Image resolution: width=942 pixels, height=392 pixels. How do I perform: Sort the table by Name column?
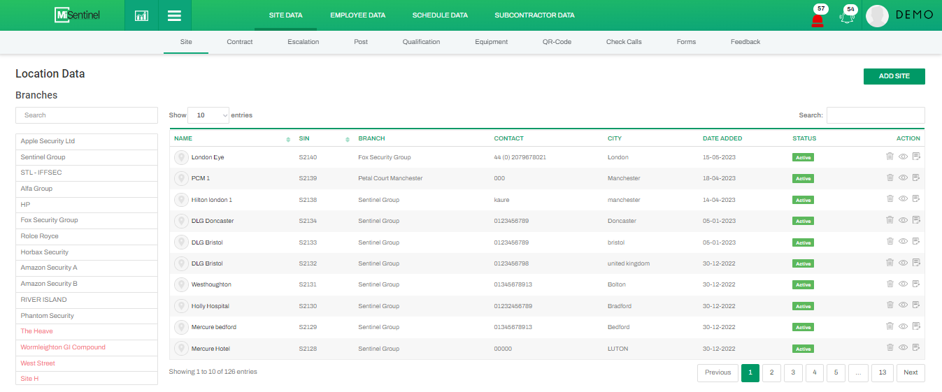(x=288, y=139)
